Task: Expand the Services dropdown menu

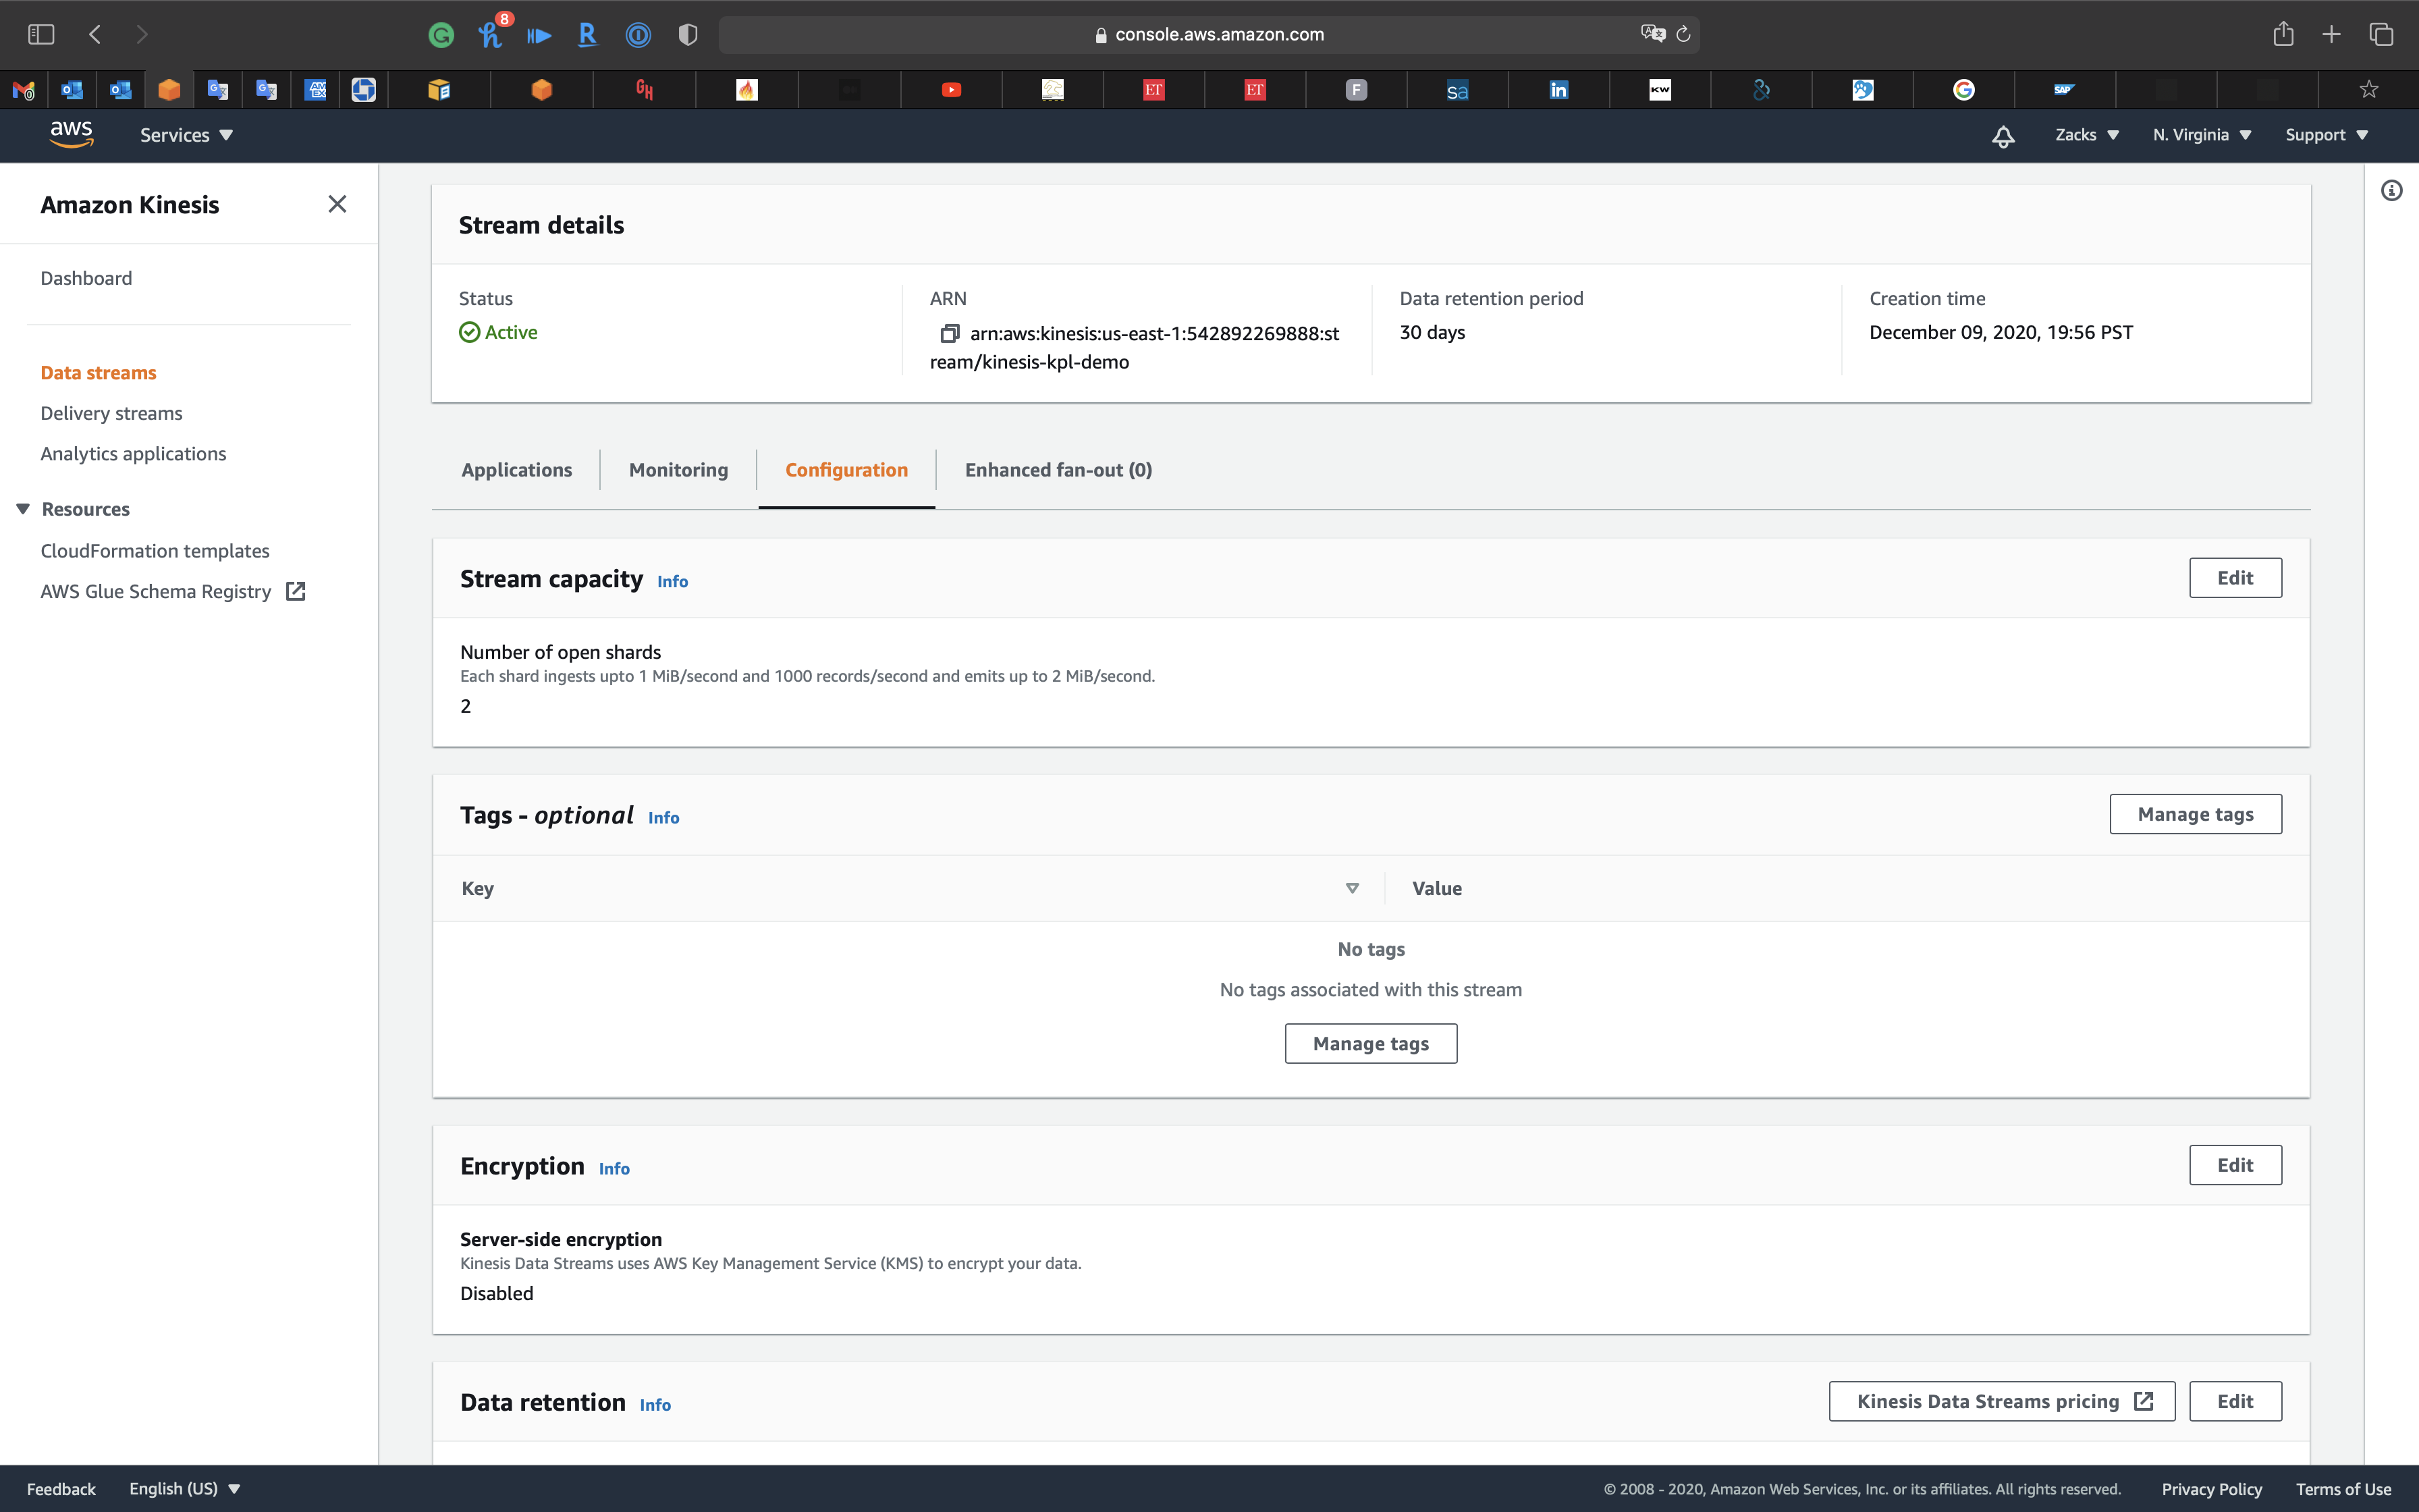Action: [186, 135]
